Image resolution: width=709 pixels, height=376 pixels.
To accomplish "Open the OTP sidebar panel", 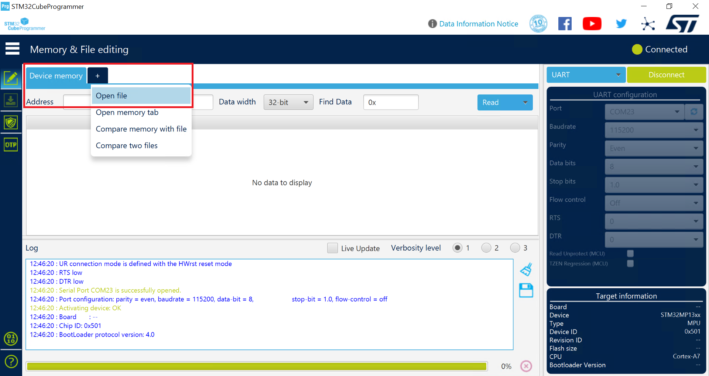I will 11,145.
